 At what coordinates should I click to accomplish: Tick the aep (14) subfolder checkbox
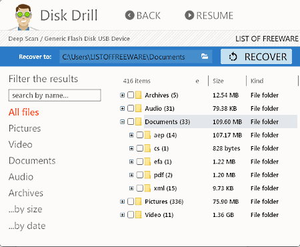pyautogui.click(x=140, y=135)
